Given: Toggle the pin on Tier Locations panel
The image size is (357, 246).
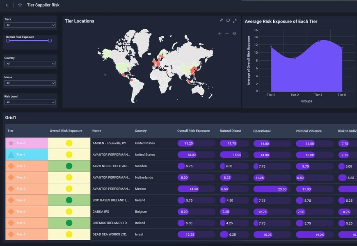Looking at the screenshot, I should (221, 20).
